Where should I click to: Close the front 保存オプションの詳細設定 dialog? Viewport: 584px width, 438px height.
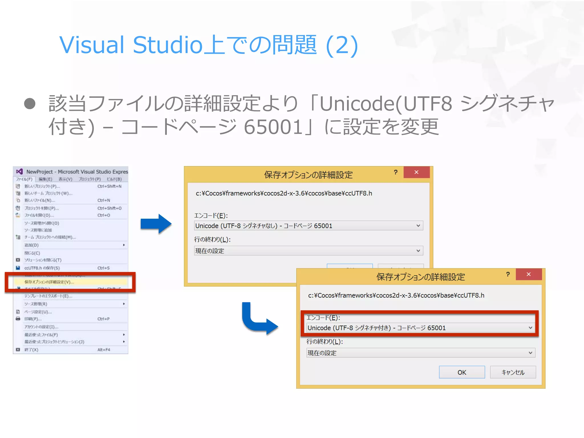(528, 274)
